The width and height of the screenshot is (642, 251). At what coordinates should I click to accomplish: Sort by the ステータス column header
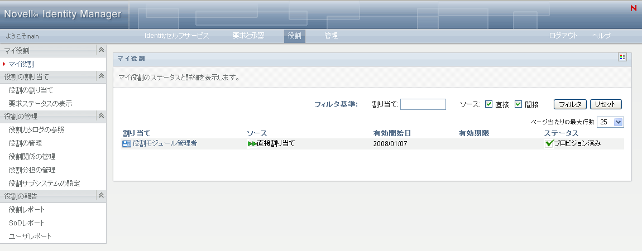[x=562, y=133]
